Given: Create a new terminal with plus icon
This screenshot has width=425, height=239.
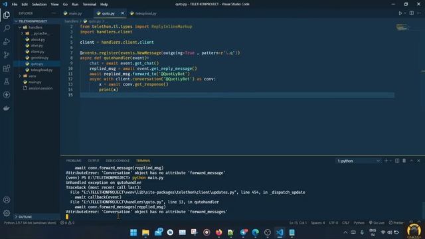Looking at the screenshot, I should pos(386,161).
